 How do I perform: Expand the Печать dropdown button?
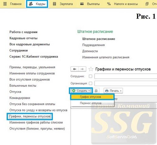click(x=113, y=91)
